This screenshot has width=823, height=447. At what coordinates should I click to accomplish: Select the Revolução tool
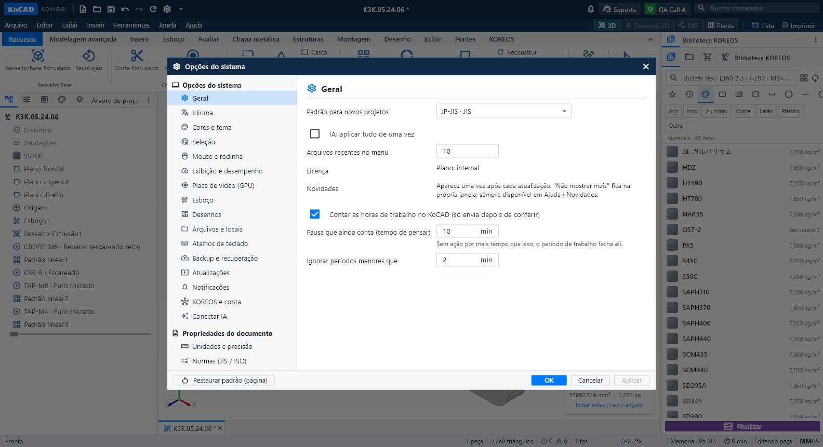click(x=89, y=60)
